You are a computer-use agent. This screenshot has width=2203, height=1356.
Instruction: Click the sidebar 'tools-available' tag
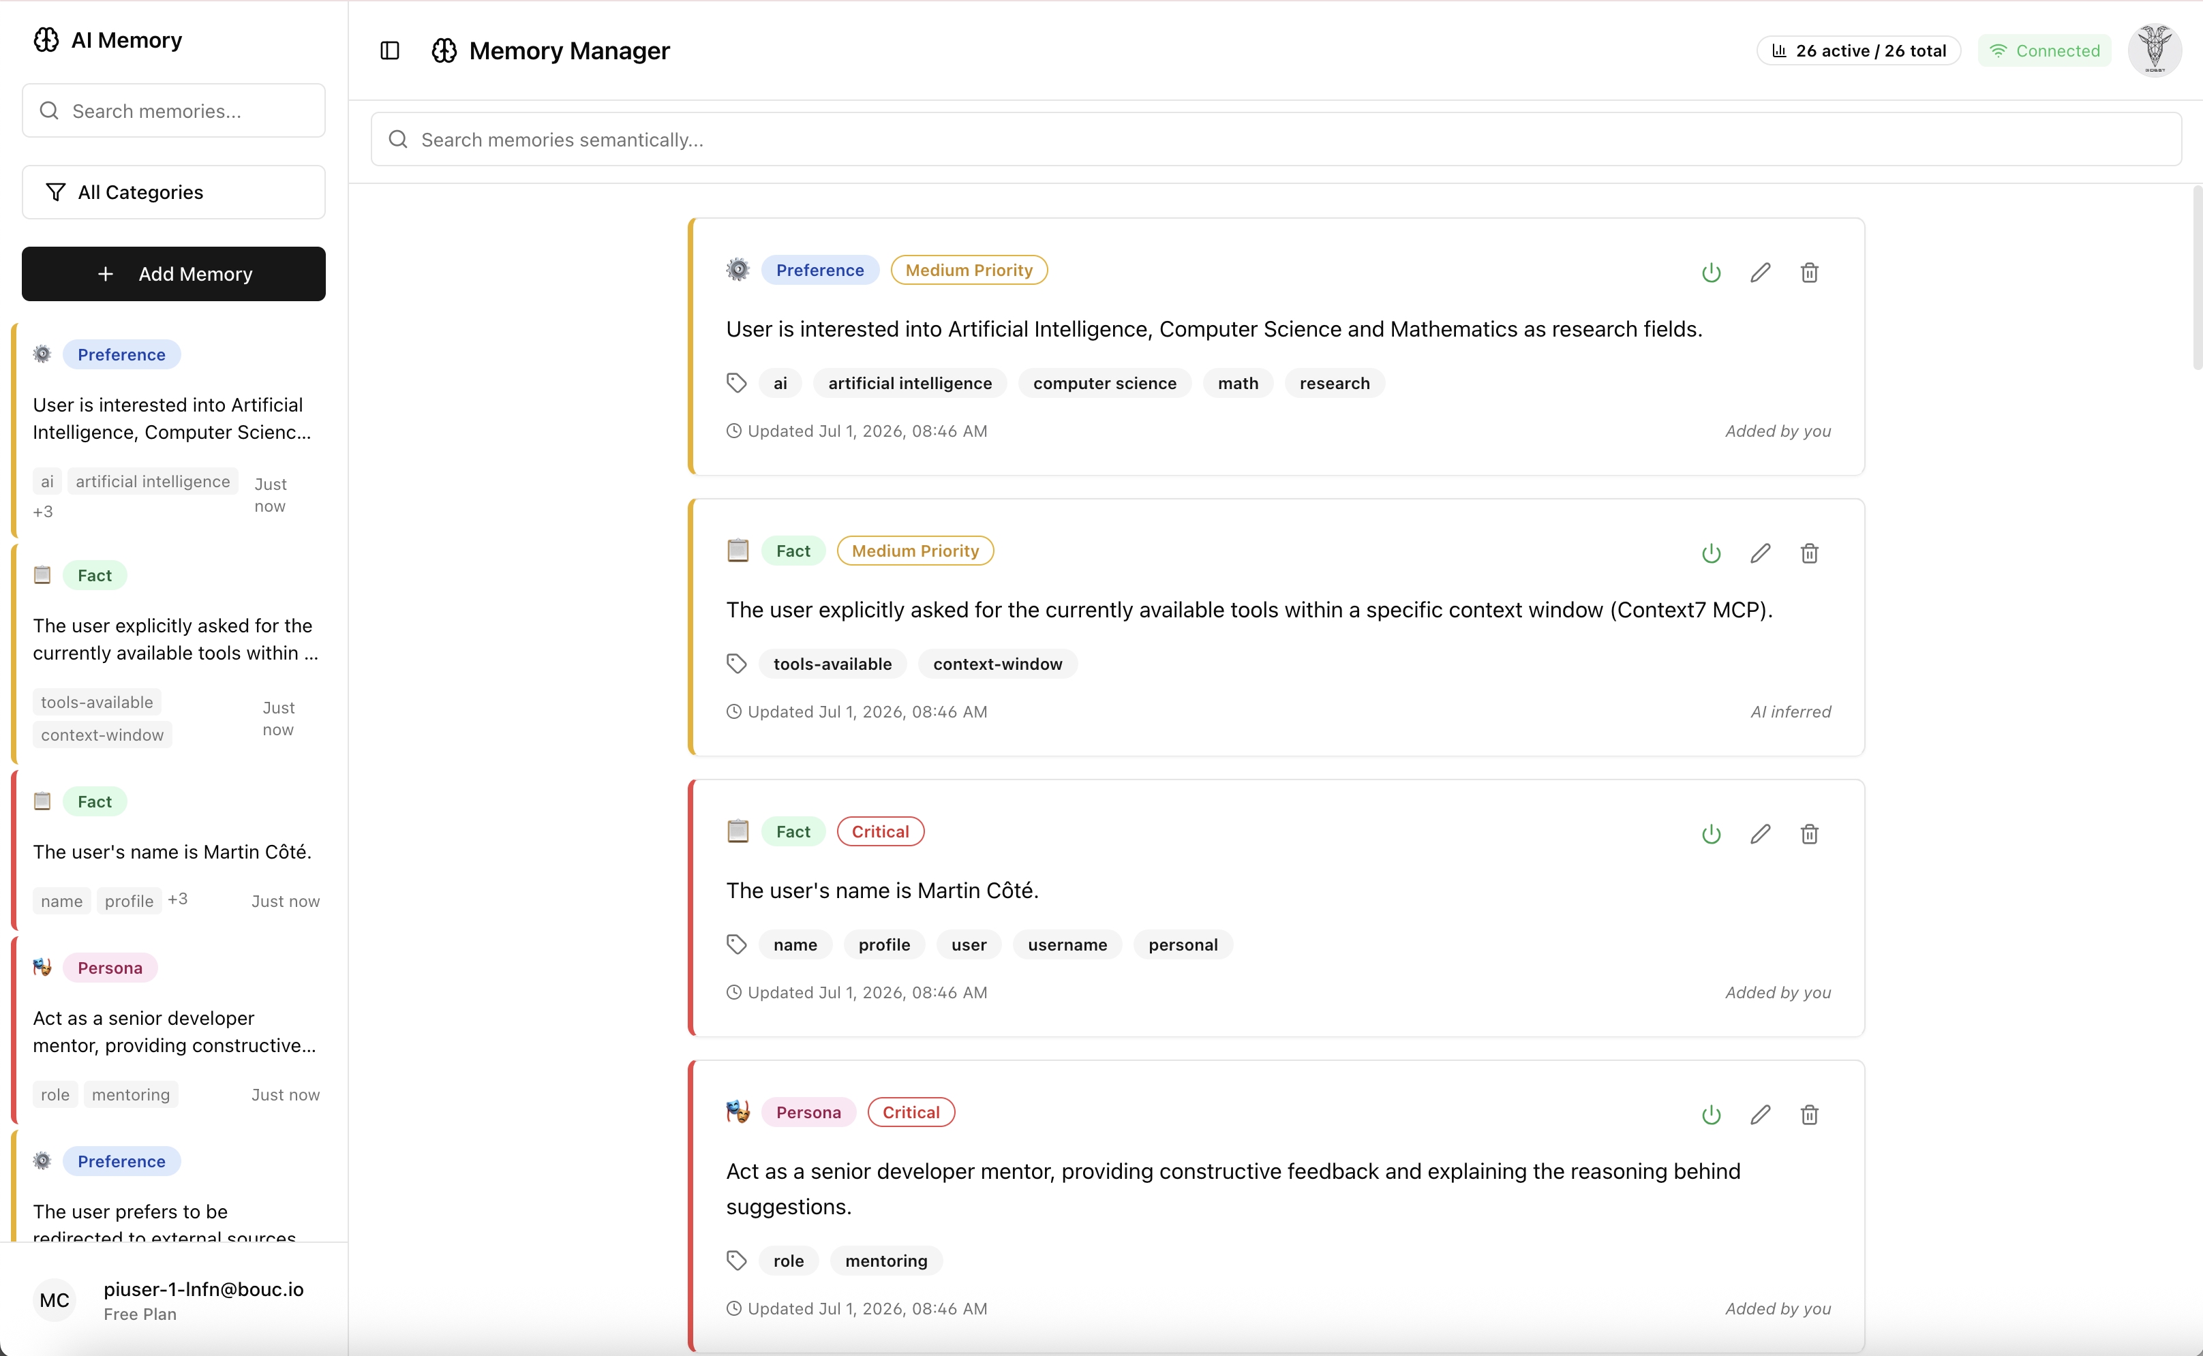[x=97, y=703]
